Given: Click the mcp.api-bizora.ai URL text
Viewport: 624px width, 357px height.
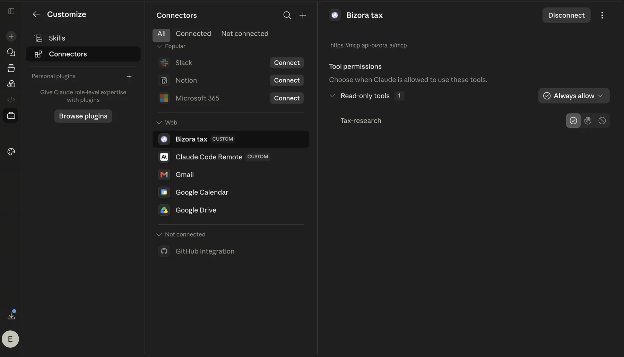Looking at the screenshot, I should (369, 45).
